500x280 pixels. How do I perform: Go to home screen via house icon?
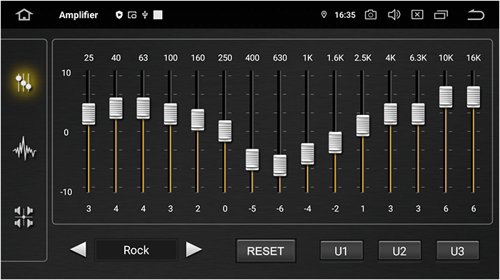(24, 15)
